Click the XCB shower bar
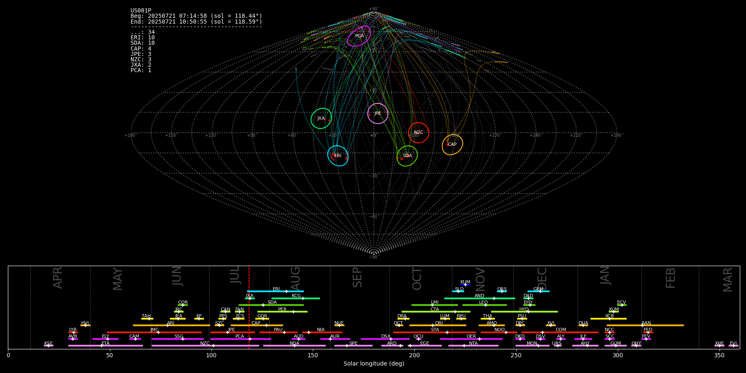The image size is (746, 373). pyautogui.click(x=608, y=319)
